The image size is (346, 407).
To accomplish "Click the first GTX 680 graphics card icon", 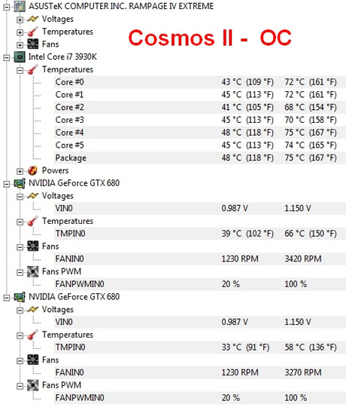I will click(x=20, y=183).
